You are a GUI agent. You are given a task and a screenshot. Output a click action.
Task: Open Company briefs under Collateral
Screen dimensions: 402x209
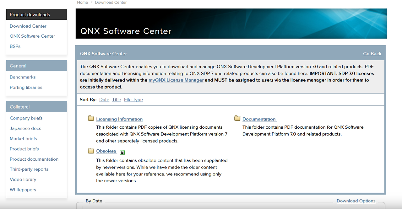click(x=26, y=118)
